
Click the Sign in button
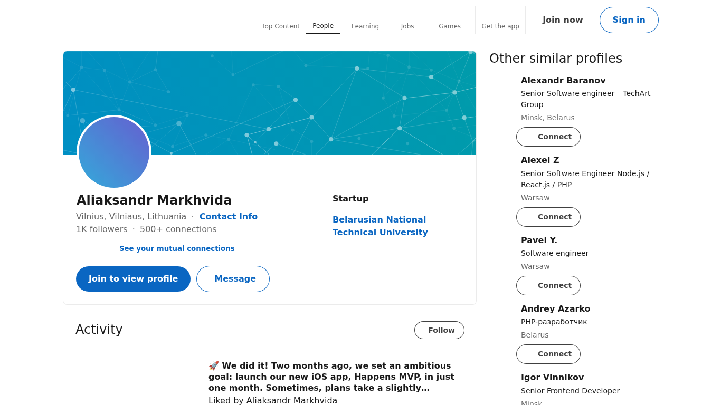point(629,20)
